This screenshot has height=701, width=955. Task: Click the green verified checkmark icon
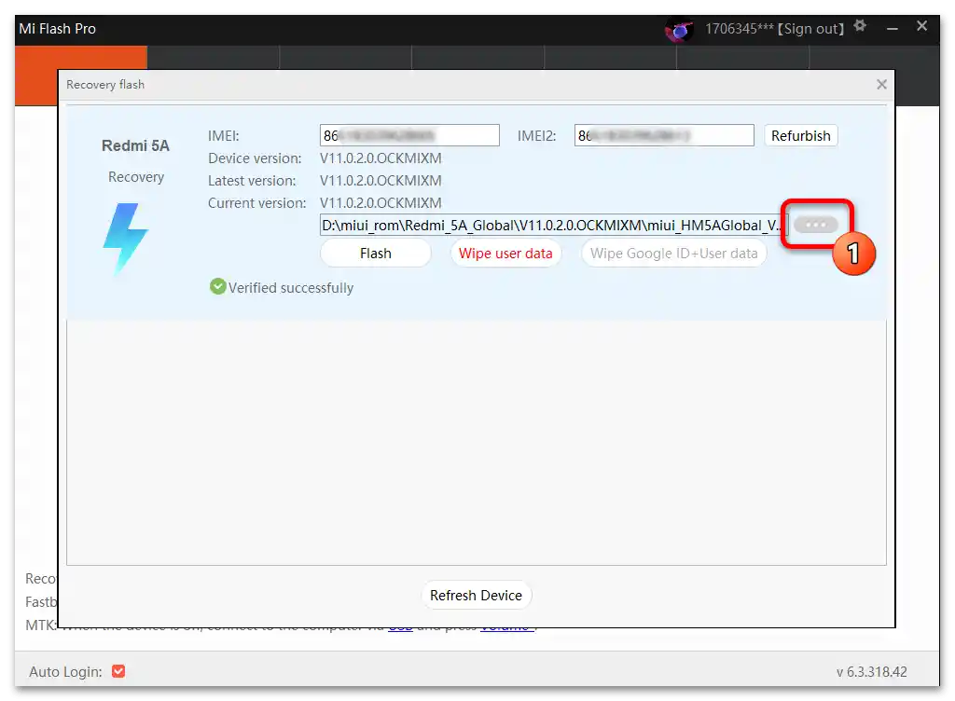click(x=217, y=286)
